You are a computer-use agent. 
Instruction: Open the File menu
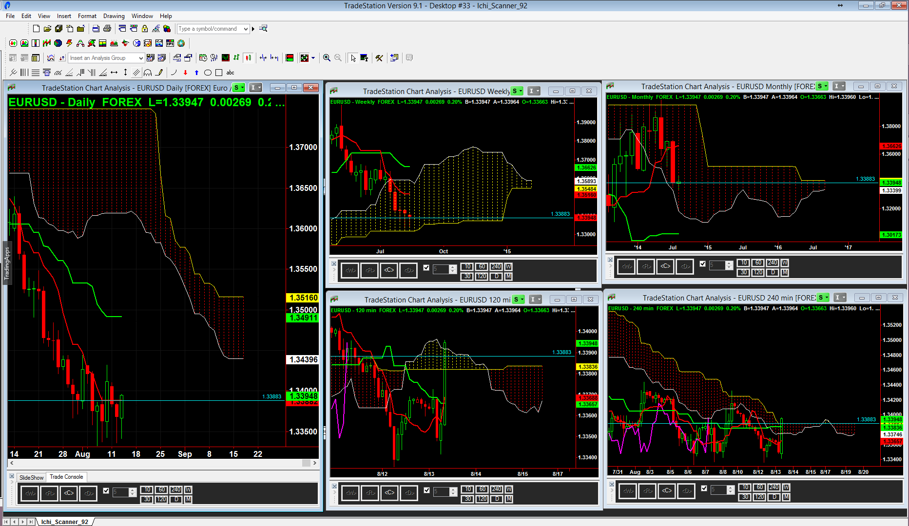click(x=10, y=16)
